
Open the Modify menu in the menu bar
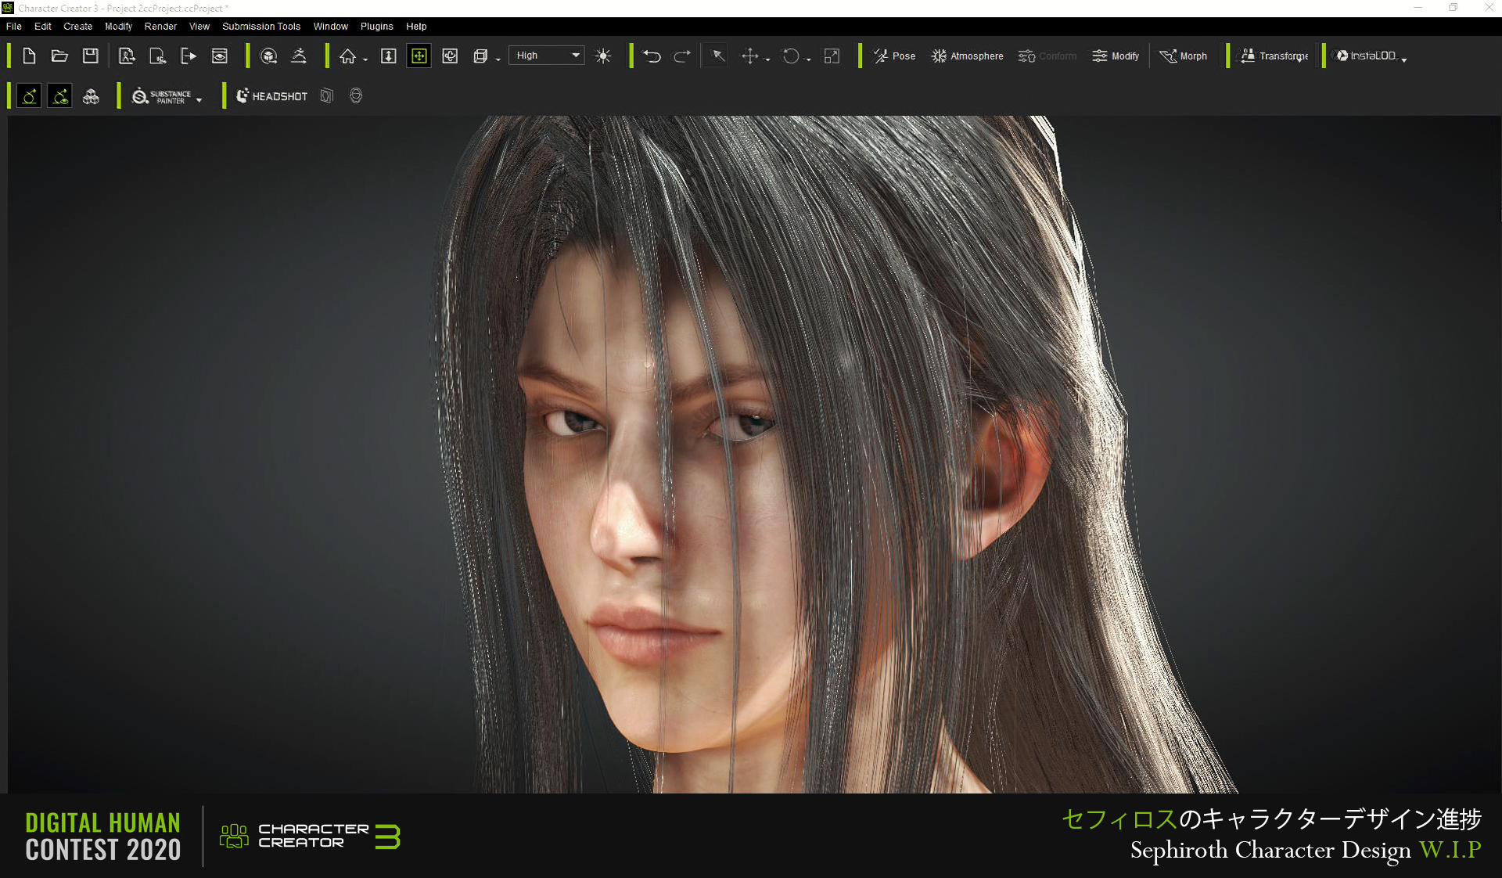coord(119,27)
